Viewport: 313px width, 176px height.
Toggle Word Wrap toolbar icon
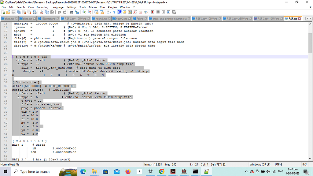pos(109,12)
